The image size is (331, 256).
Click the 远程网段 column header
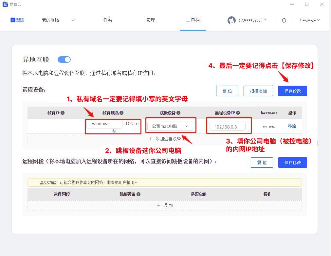[62, 194]
